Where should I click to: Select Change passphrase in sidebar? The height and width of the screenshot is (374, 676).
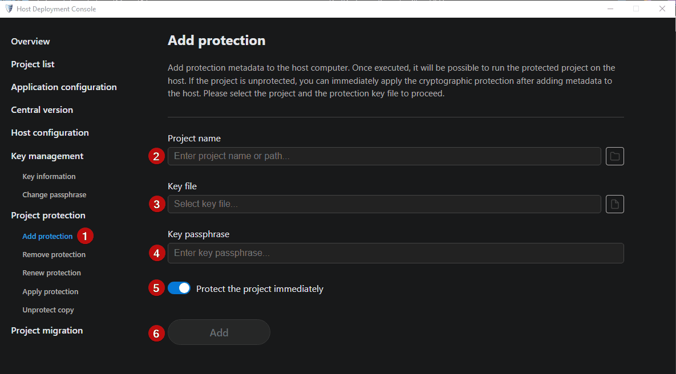(x=54, y=195)
